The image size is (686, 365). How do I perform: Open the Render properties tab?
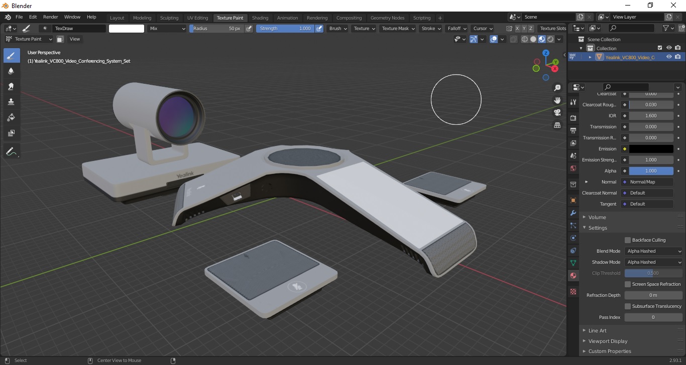(x=573, y=118)
